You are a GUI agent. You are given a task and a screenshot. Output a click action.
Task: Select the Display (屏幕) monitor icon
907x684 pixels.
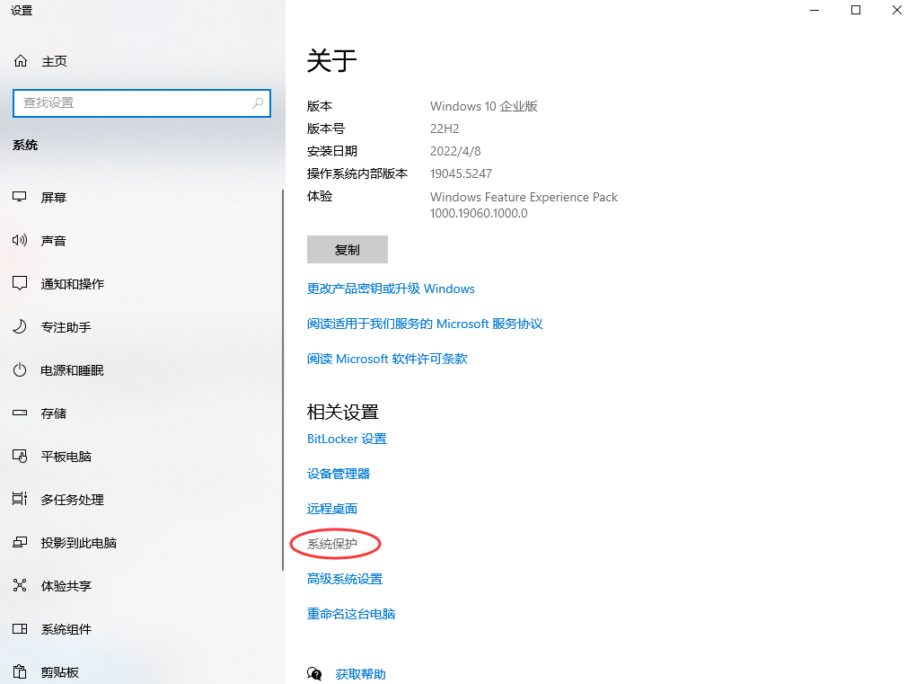pos(21,198)
